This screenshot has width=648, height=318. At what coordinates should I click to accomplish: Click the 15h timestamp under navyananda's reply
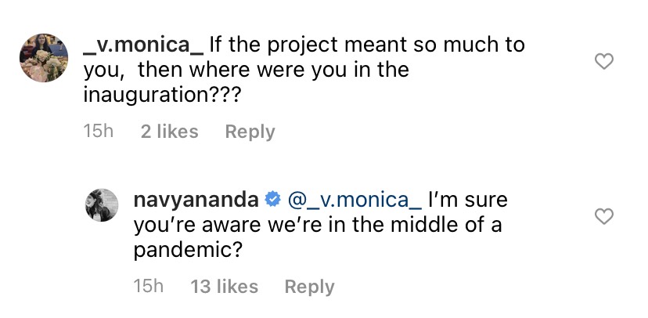148,287
